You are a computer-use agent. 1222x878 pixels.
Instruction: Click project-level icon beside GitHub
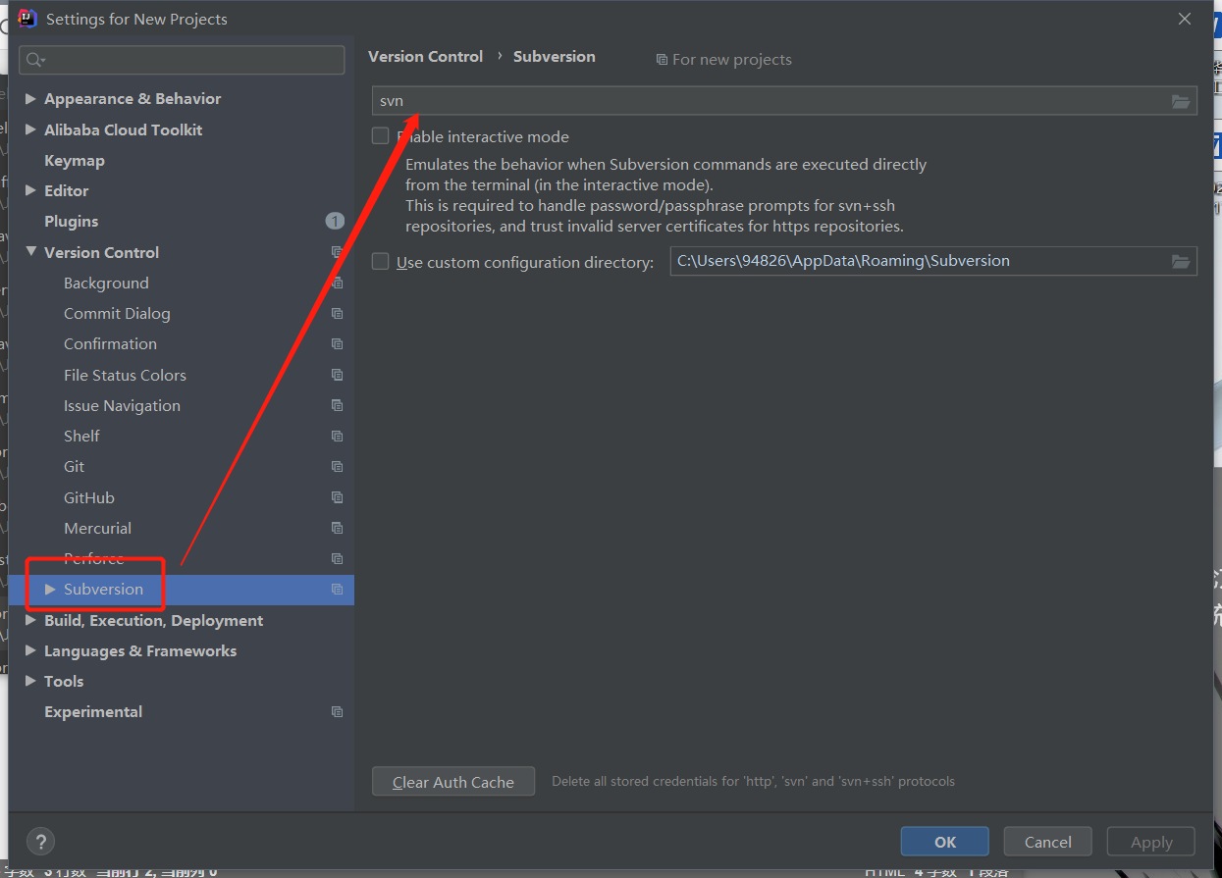pos(337,497)
